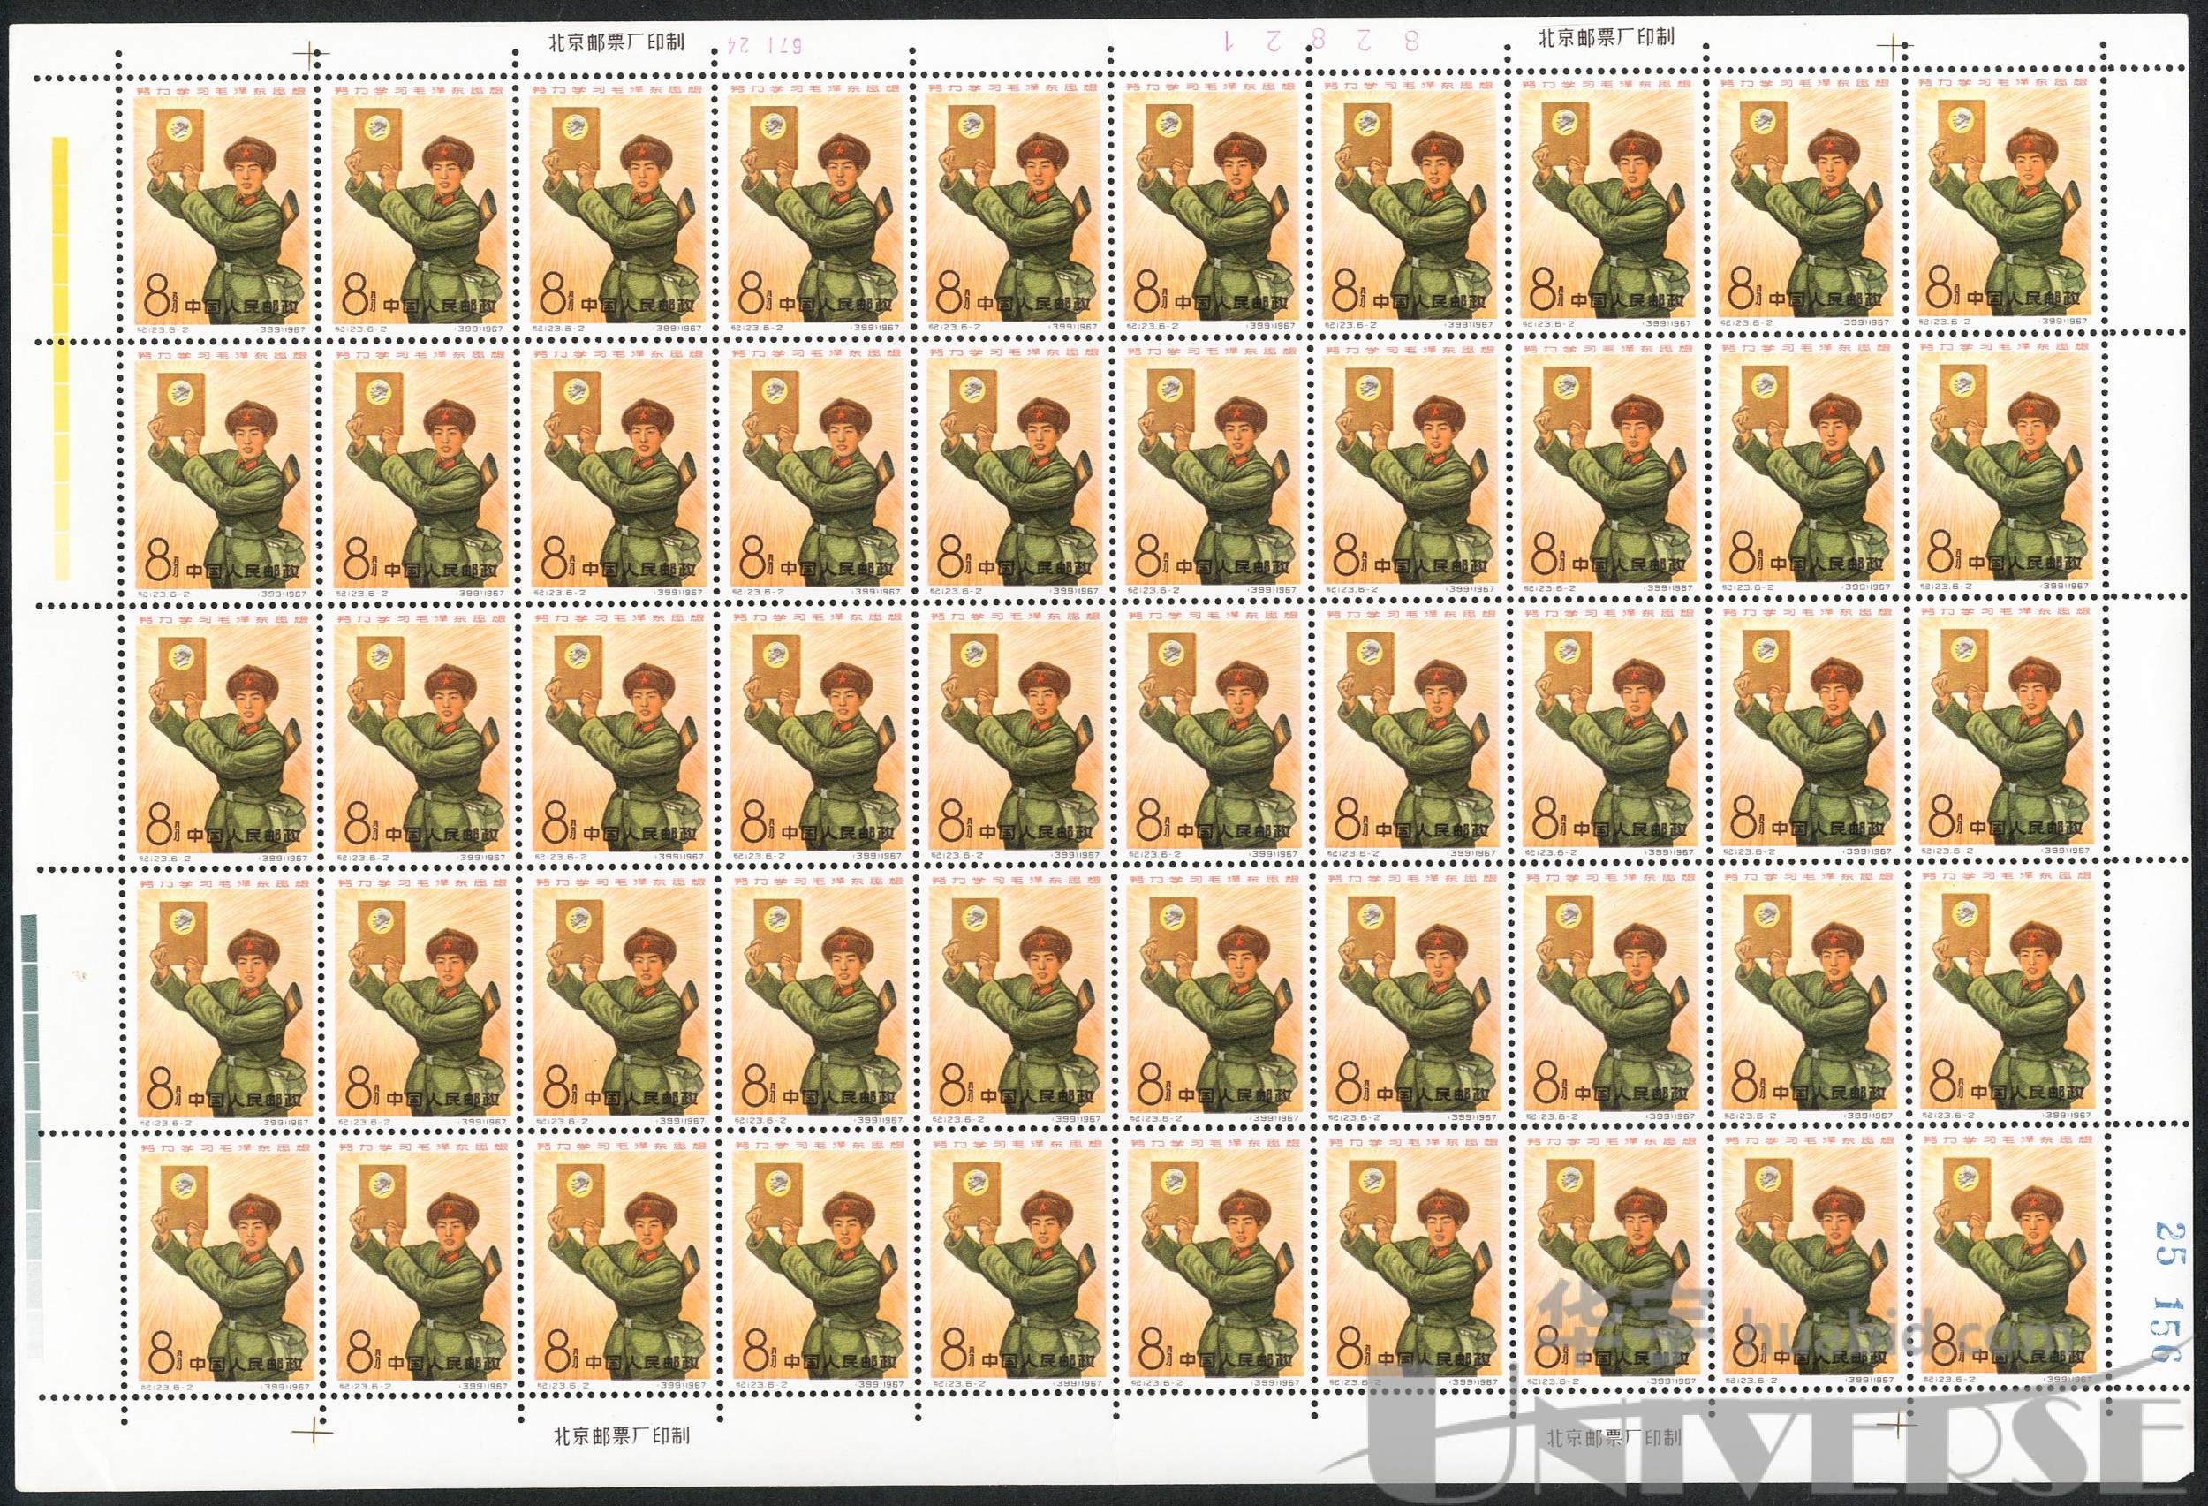Click the yellow color control bar
This screenshot has height=1506, width=2208.
(60, 359)
